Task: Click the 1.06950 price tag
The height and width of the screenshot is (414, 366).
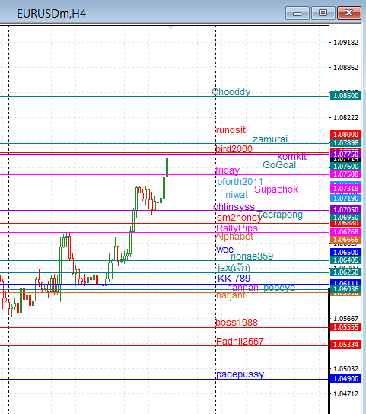Action: (x=345, y=218)
